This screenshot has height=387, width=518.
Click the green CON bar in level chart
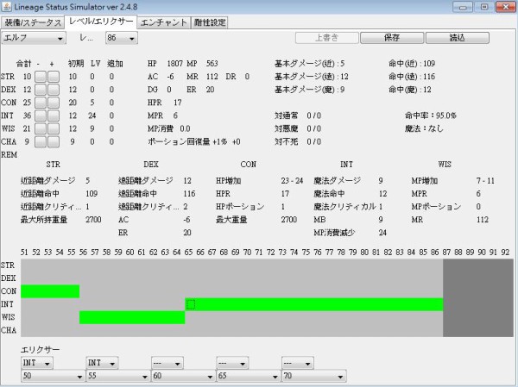[x=50, y=291]
